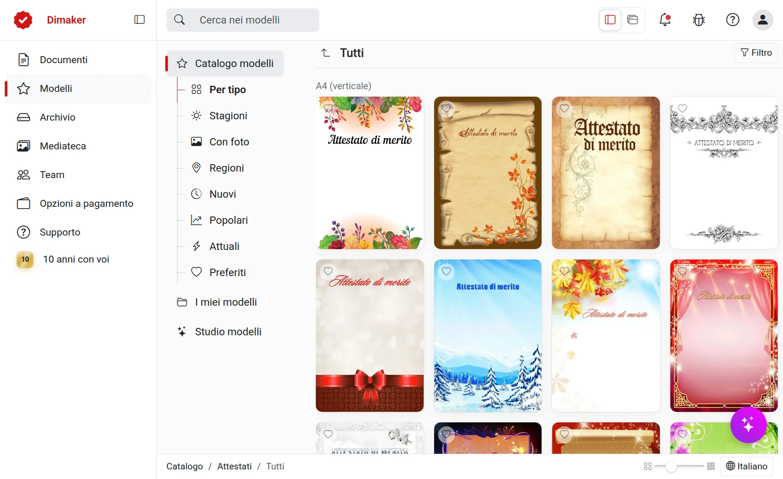
Task: Select the Stagioni category
Action: click(x=228, y=116)
